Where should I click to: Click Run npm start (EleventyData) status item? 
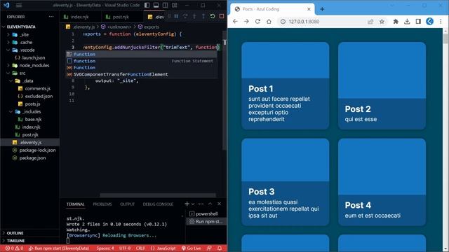(59, 248)
